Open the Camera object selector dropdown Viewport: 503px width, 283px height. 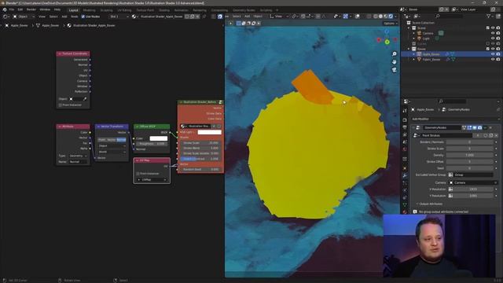pos(473,182)
